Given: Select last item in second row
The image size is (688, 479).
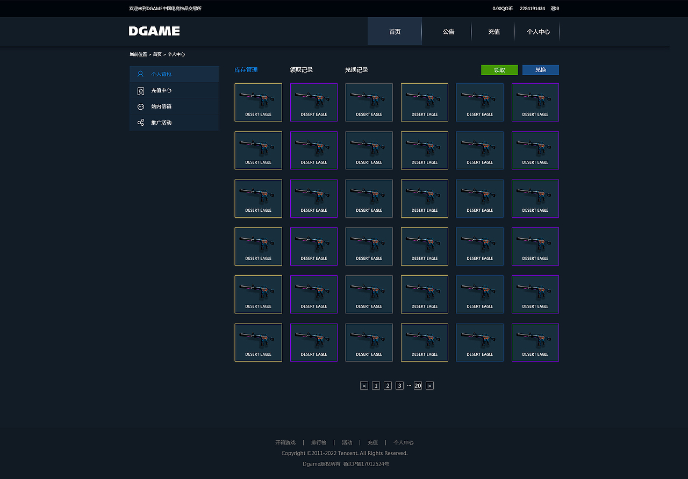Looking at the screenshot, I should tap(535, 151).
